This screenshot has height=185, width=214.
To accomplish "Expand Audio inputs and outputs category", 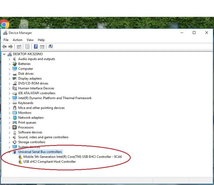I will click(x=9, y=59).
